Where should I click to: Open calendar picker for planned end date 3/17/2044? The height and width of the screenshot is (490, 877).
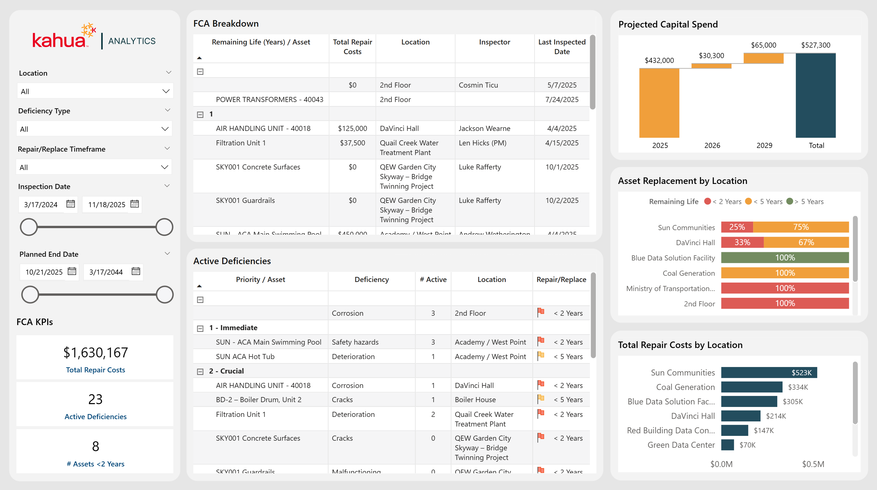click(x=136, y=271)
